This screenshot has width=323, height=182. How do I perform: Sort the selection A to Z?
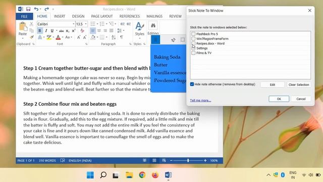click(114, 37)
